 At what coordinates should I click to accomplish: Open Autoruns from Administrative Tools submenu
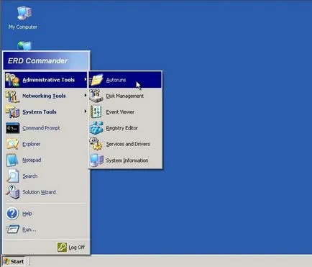click(125, 80)
